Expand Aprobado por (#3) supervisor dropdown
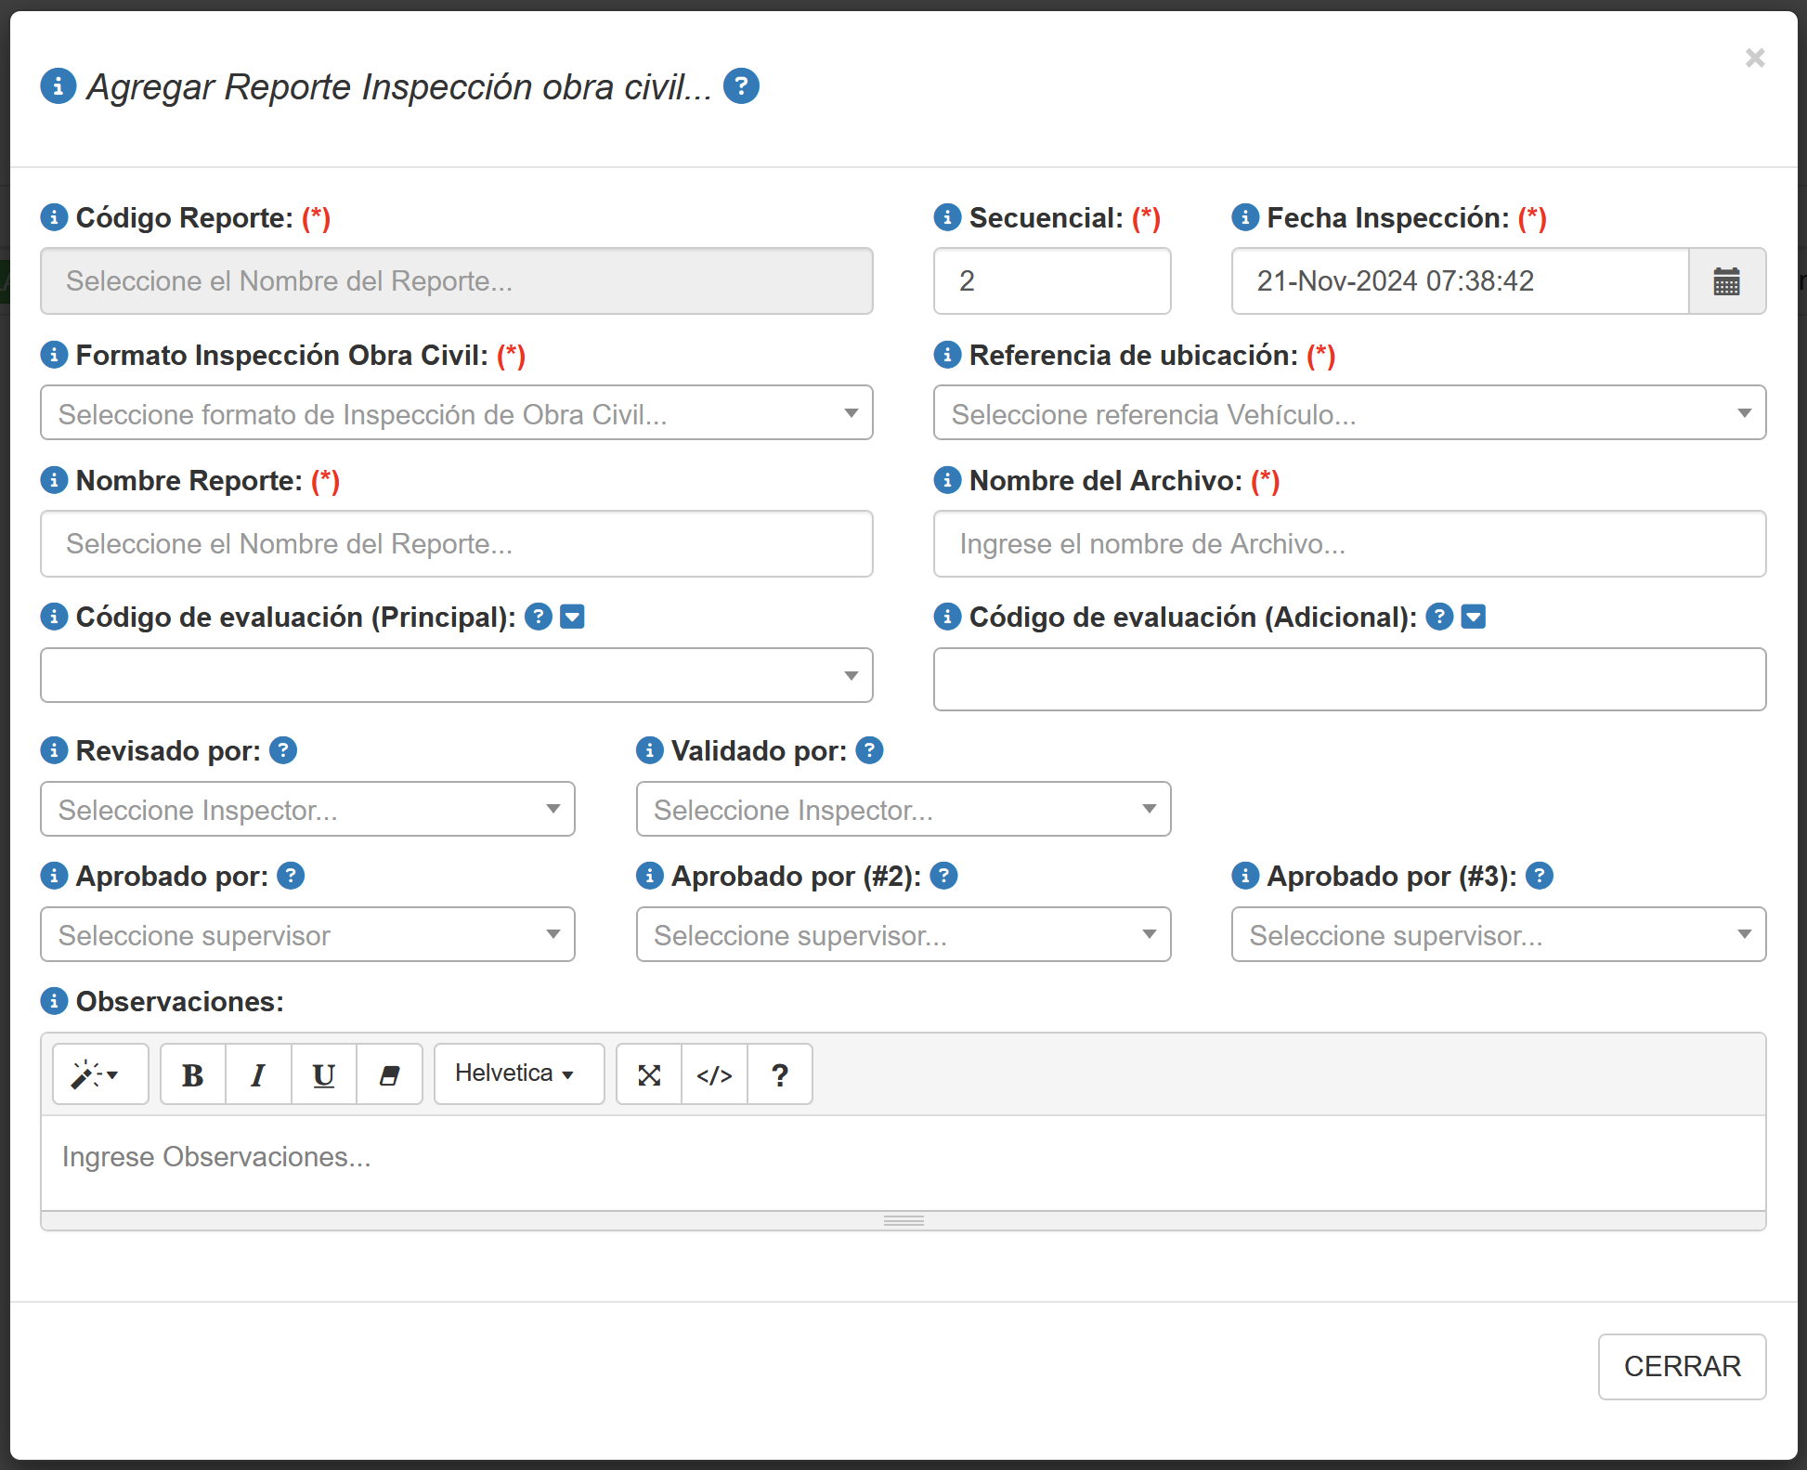This screenshot has height=1470, width=1807. point(1498,934)
